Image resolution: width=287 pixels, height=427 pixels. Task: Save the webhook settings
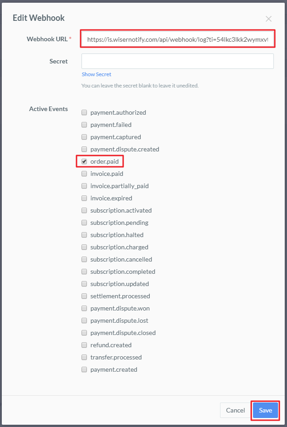tap(265, 410)
